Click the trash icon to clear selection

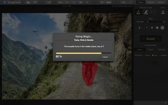[x=139, y=28]
